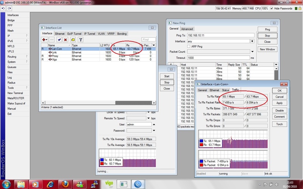This screenshot has height=189, width=303.
Task: Click the New Window button in ping dialog
Action: coord(267,49)
